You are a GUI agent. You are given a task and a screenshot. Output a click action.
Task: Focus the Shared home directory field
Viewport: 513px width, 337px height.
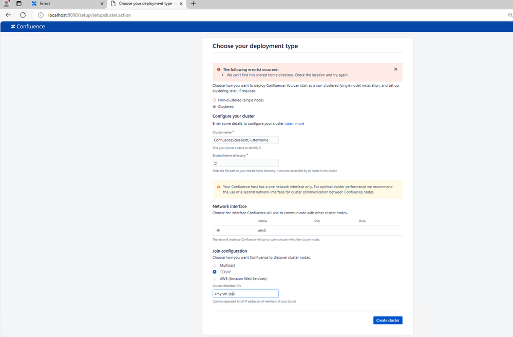(245, 163)
